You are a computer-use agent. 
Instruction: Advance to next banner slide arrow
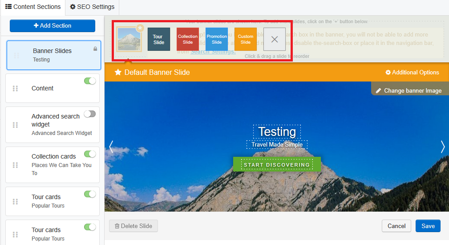[442, 147]
